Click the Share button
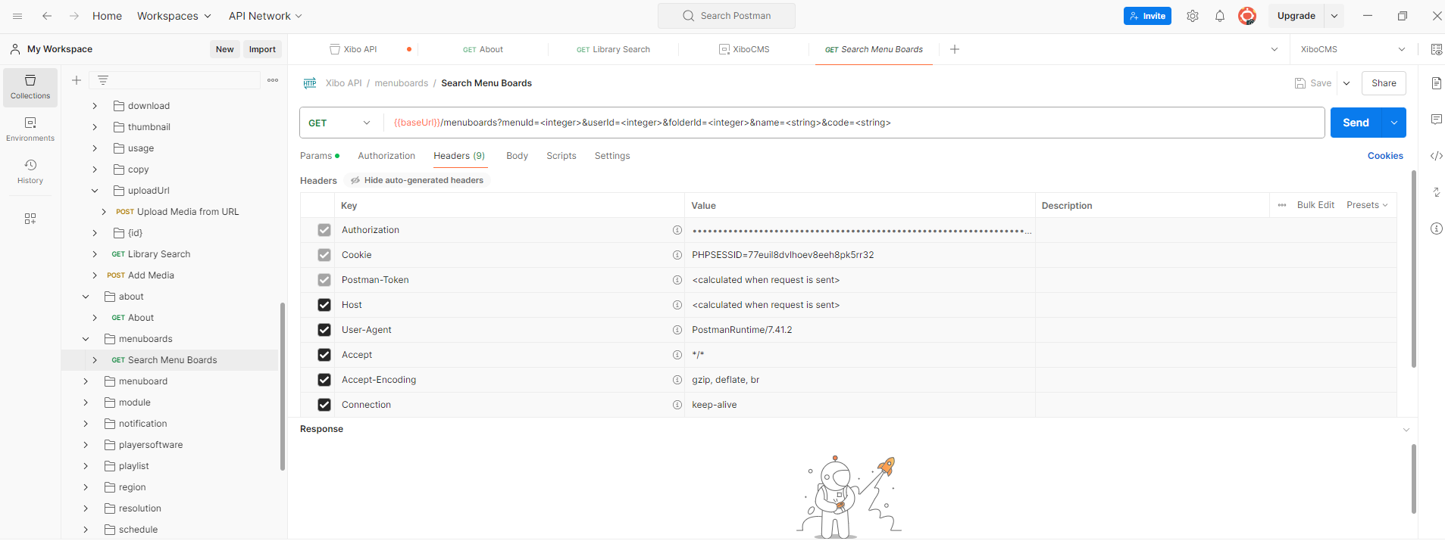This screenshot has width=1445, height=544. click(1384, 83)
